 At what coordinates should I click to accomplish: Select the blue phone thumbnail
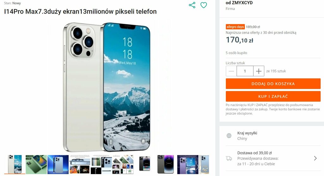58,164
